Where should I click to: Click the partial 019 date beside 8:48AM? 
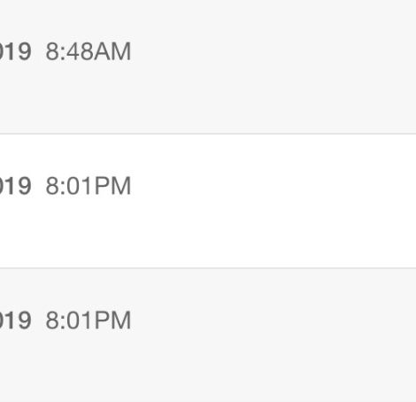click(15, 51)
